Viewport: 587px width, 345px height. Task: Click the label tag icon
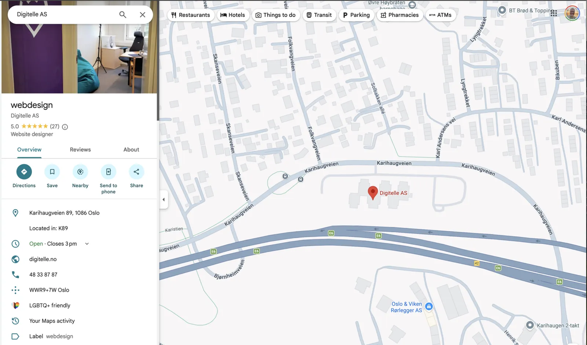(15, 336)
